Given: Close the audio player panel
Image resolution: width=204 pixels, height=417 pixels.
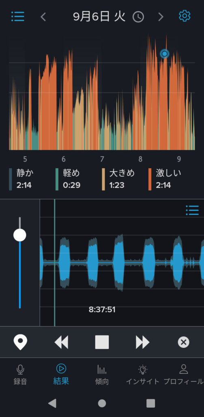Looking at the screenshot, I should 183,342.
